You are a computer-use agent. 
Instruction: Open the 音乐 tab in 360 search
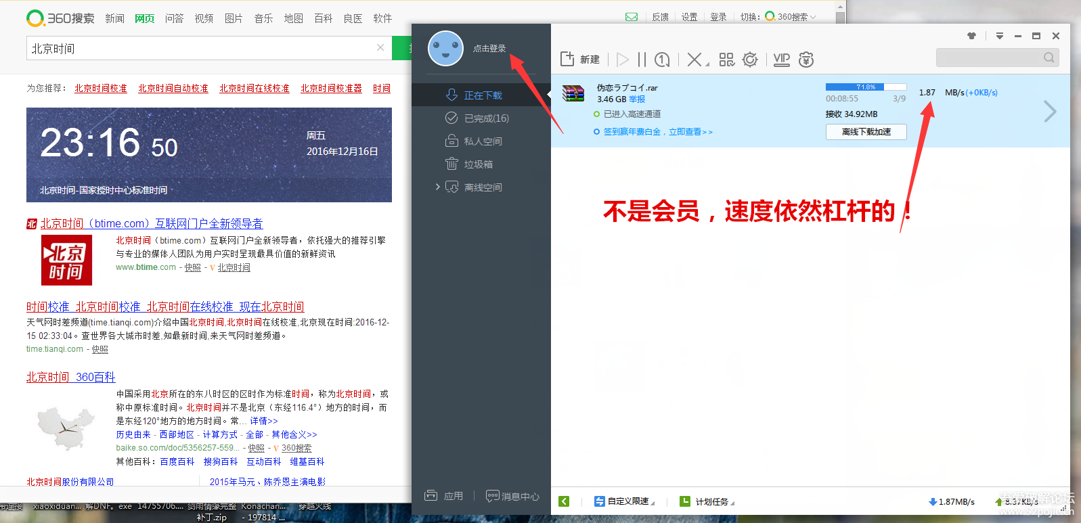pos(263,18)
